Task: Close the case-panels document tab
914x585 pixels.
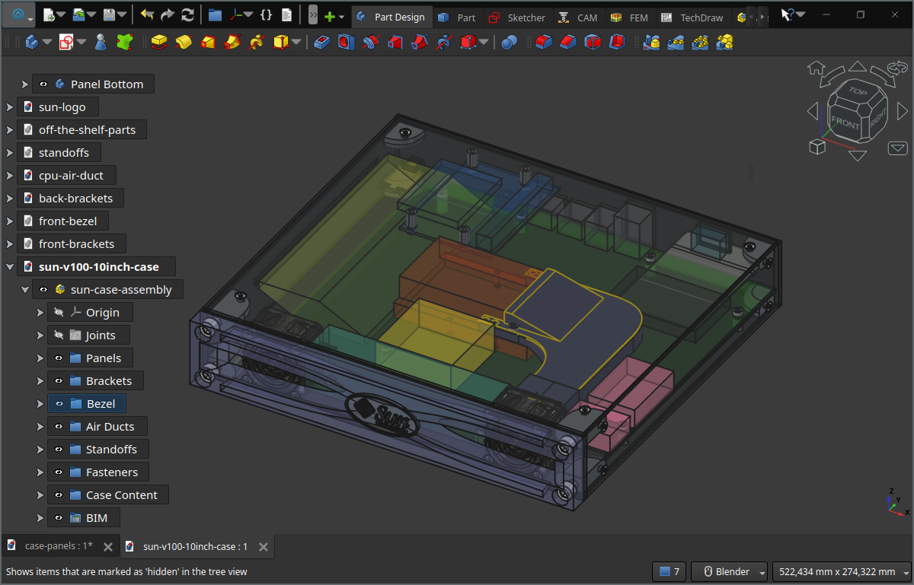Action: tap(108, 546)
